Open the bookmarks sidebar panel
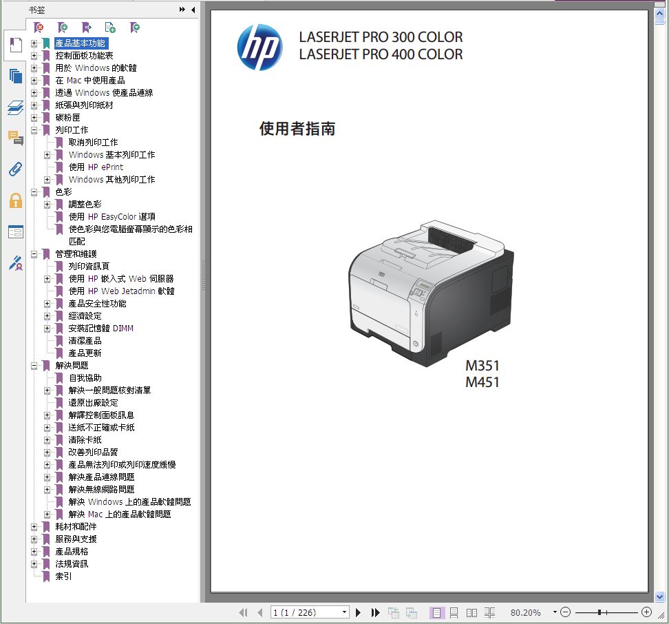Image resolution: width=669 pixels, height=624 pixels. (16, 45)
